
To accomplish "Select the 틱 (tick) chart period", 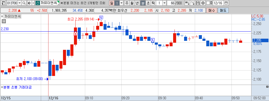I will click(x=153, y=3).
